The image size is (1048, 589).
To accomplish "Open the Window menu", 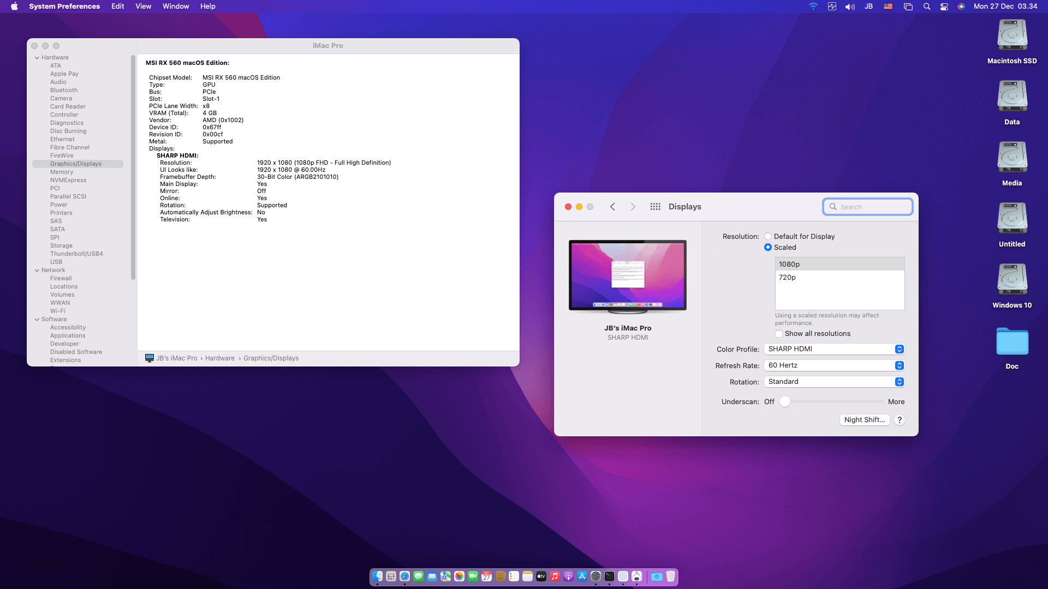I will coord(176,7).
